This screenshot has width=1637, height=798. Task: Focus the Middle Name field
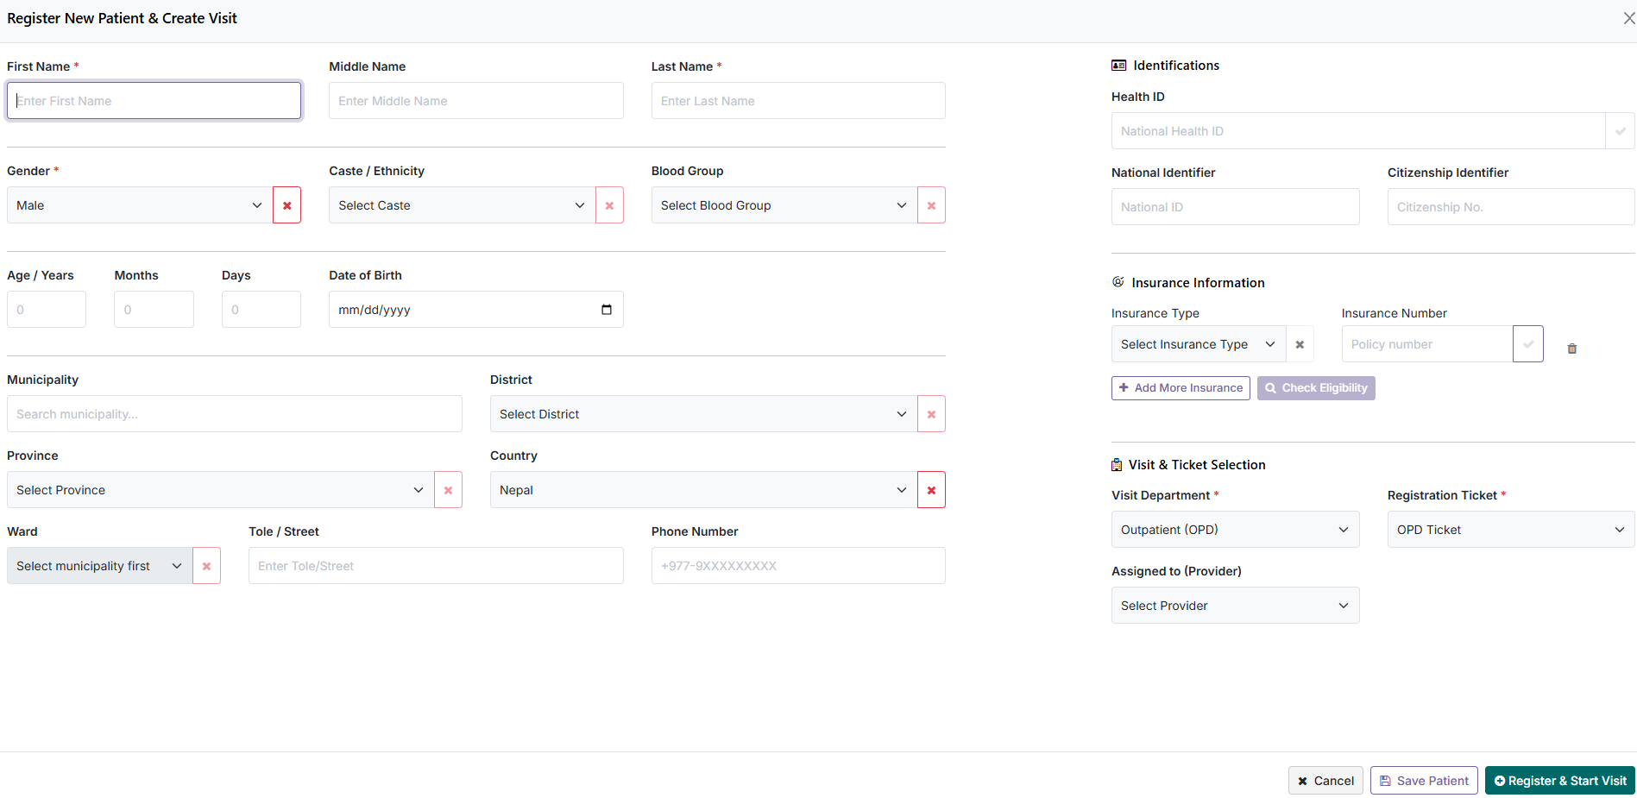coord(476,101)
